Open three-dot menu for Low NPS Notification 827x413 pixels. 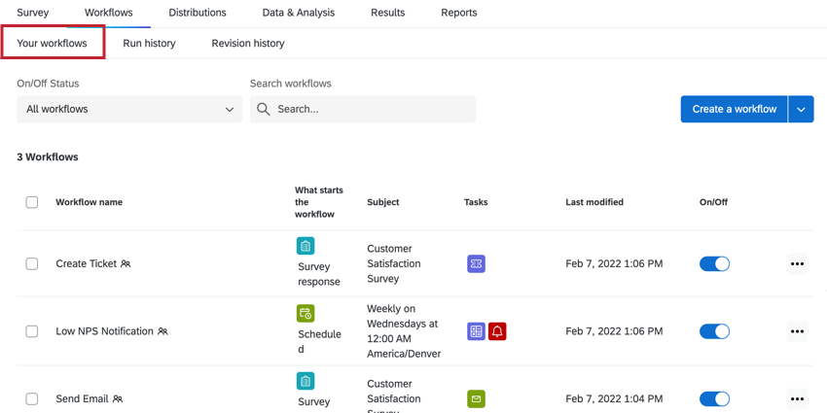(x=797, y=331)
